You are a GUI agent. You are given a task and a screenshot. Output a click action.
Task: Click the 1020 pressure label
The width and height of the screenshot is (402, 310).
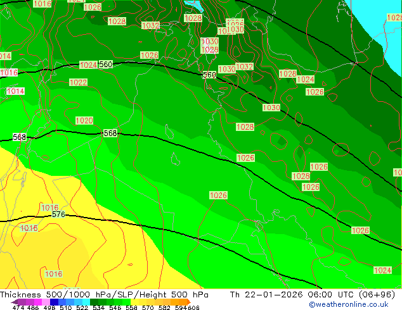coord(84,120)
